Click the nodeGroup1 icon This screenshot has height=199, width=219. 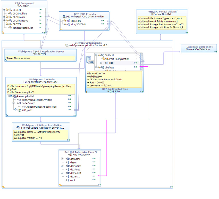(x=20, y=103)
